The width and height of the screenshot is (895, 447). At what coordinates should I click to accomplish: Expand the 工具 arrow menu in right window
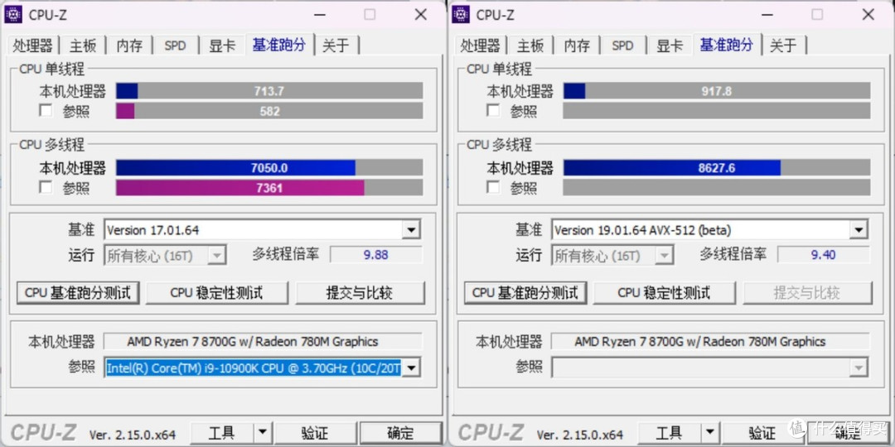pos(709,433)
